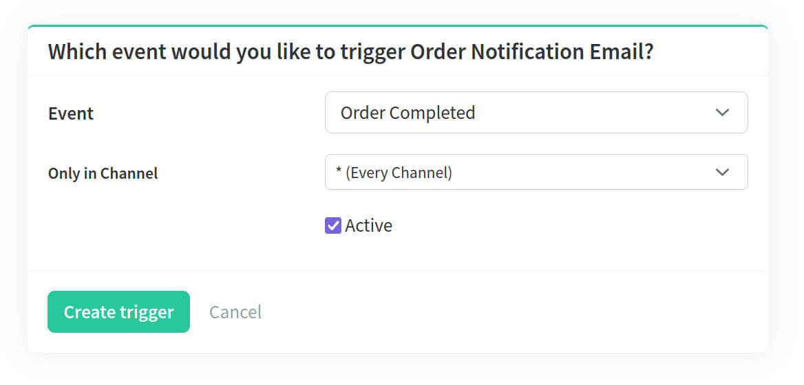The width and height of the screenshot is (804, 385).
Task: Click the Active label text
Action: pyautogui.click(x=368, y=225)
